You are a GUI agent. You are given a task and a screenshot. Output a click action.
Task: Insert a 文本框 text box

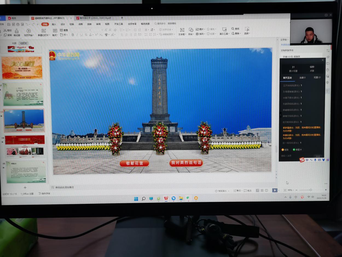point(182,30)
